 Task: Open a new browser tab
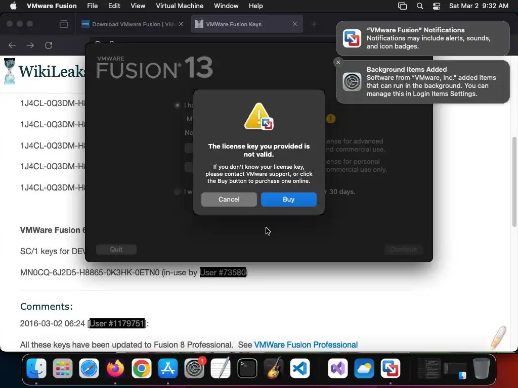[x=314, y=24]
